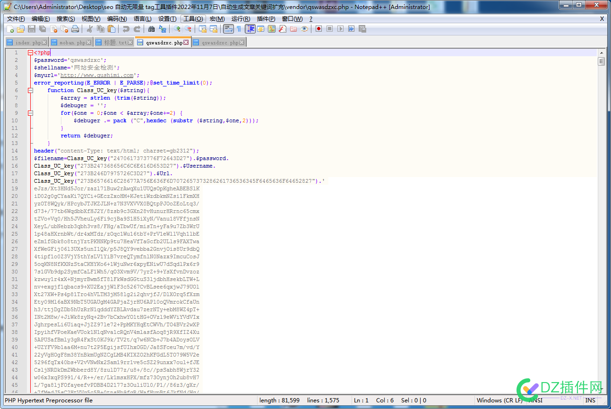Zoom out using magnifier minus icon
This screenshot has width=611, height=409.
pyautogui.click(x=188, y=29)
